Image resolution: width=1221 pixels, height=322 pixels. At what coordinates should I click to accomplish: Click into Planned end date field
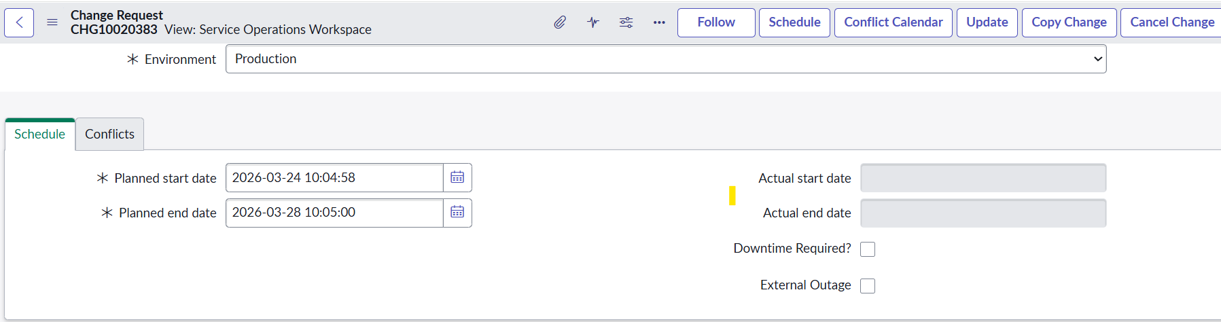point(334,212)
